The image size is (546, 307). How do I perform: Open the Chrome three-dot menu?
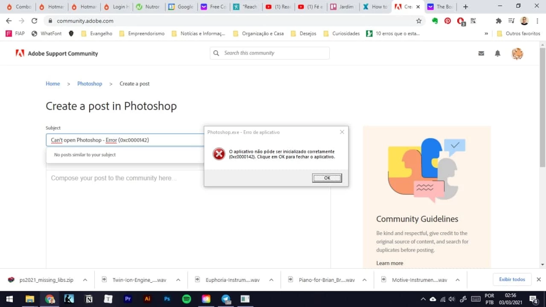537,20
